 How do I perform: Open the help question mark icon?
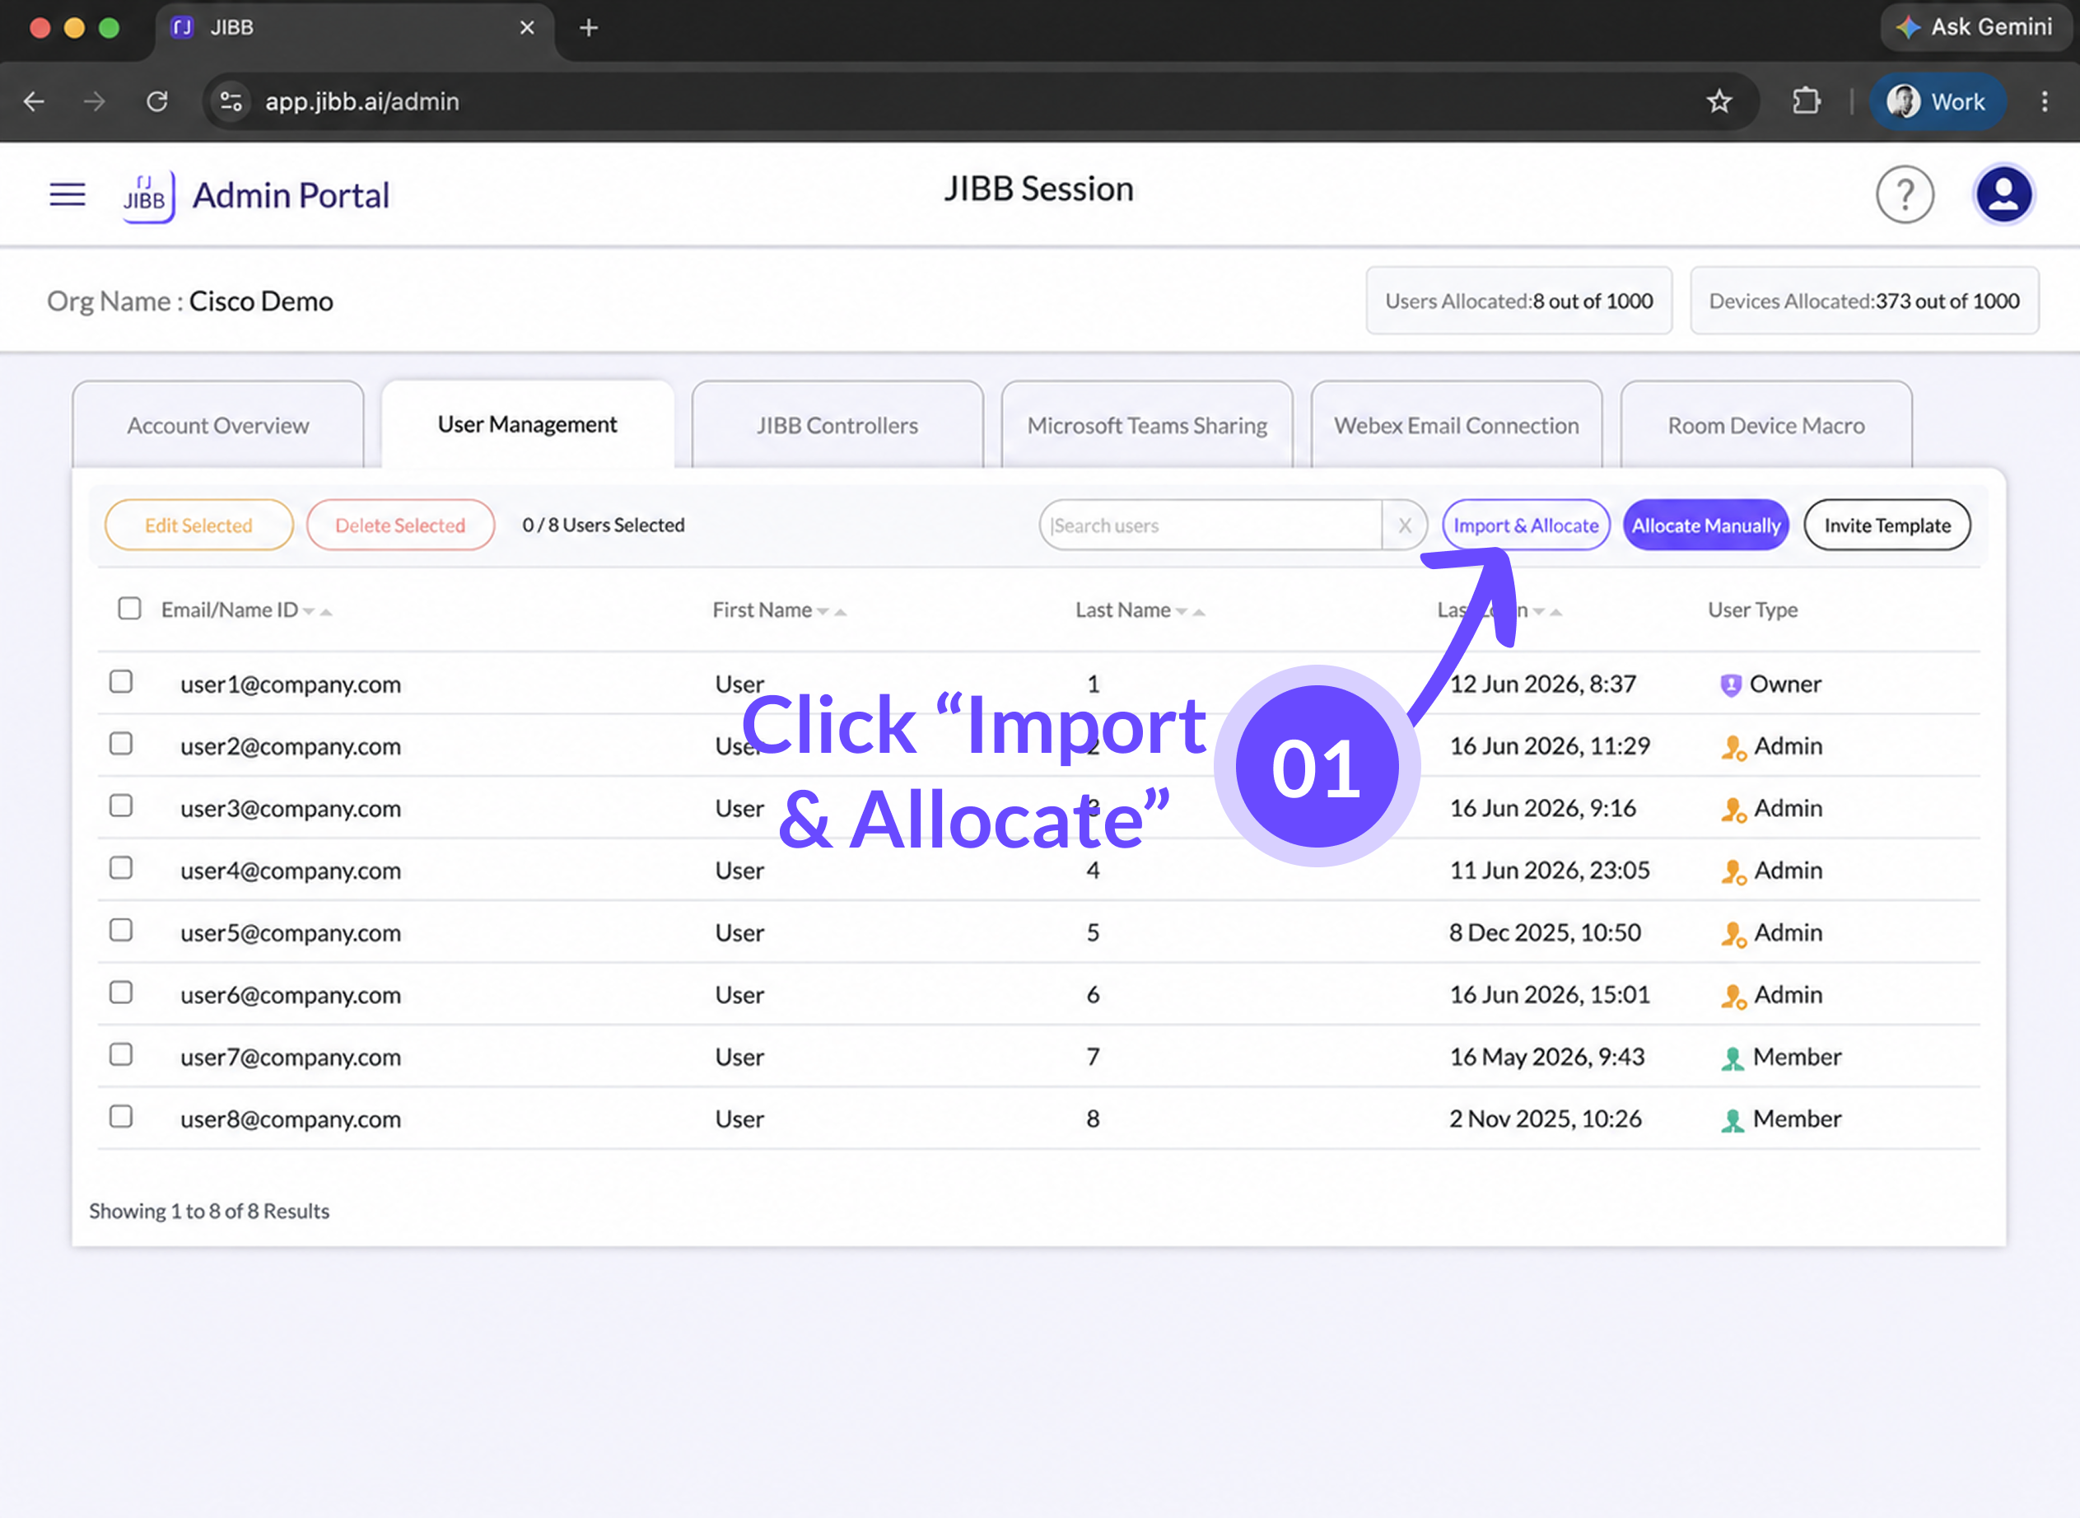tap(1905, 194)
